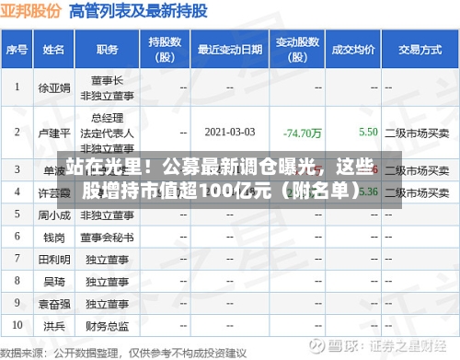
Task: Click 二级市场买卖 in 卢建平's row
Action: 417,134
